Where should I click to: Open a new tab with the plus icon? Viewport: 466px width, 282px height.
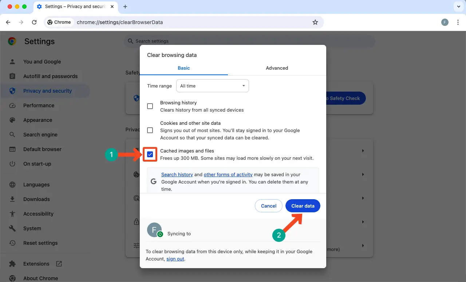(x=125, y=7)
